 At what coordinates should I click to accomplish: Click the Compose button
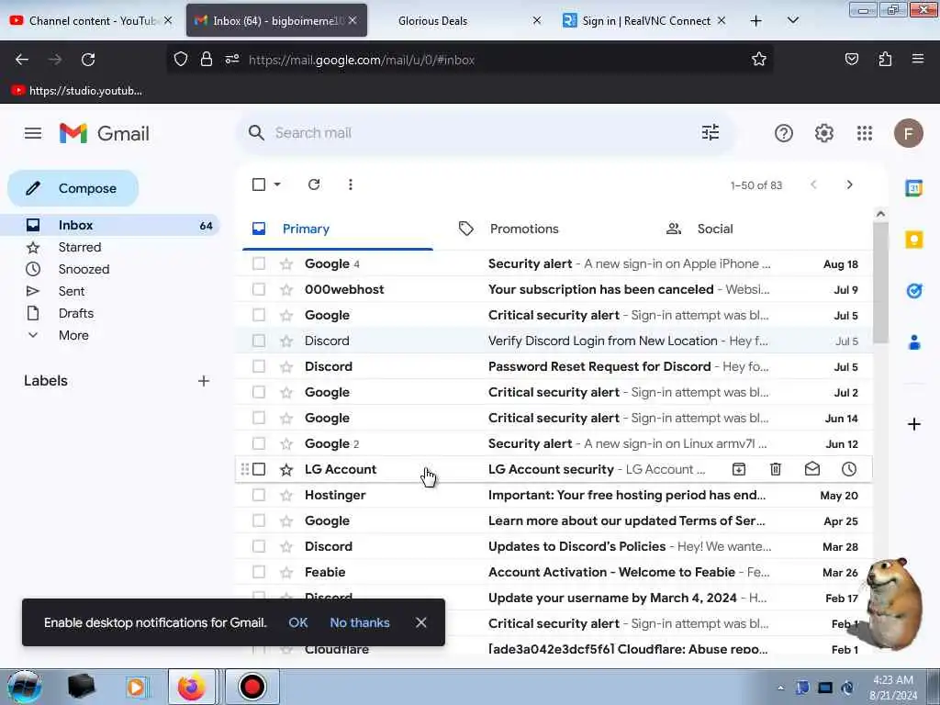pos(73,188)
